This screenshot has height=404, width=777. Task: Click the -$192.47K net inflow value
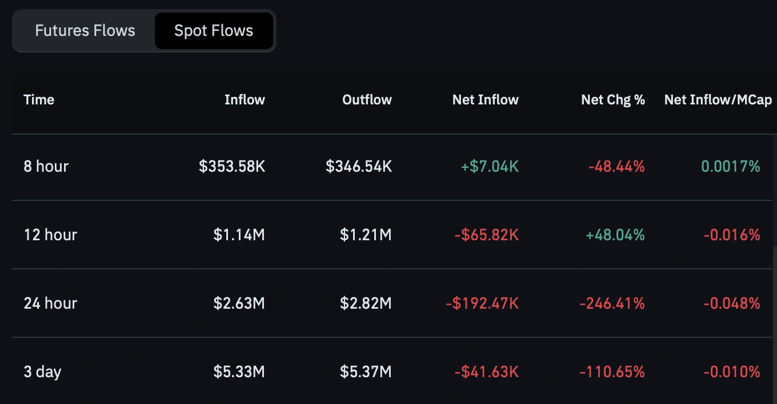coord(483,303)
